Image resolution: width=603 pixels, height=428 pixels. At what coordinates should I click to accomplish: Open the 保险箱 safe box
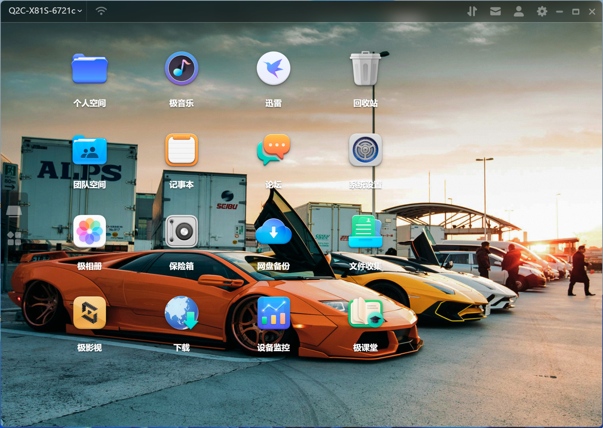(181, 232)
